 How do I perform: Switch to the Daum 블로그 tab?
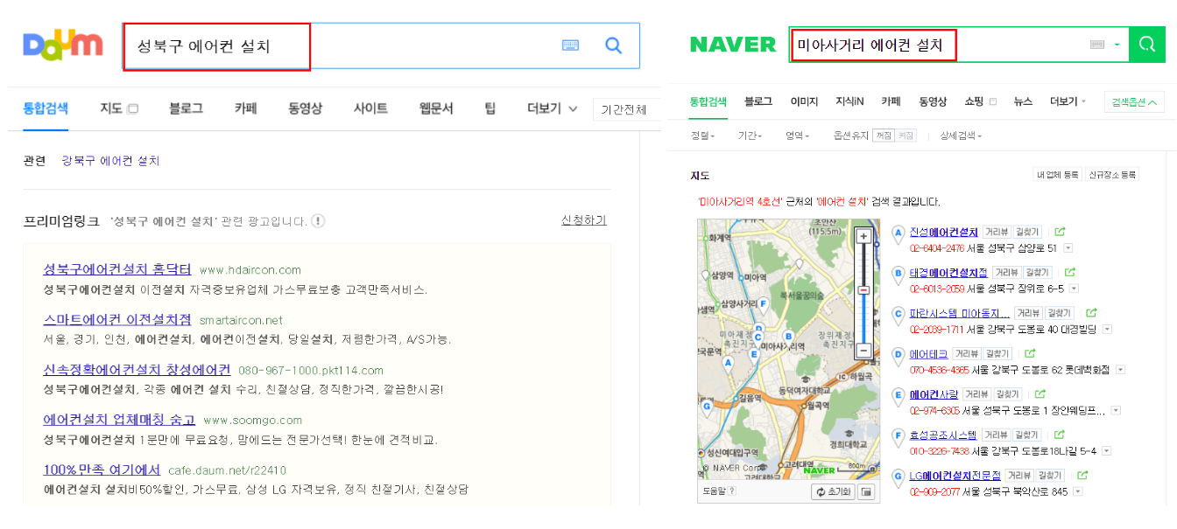(x=186, y=108)
